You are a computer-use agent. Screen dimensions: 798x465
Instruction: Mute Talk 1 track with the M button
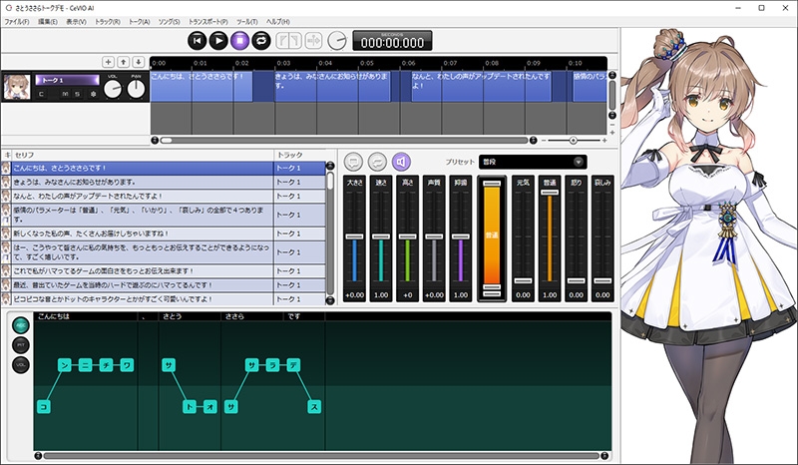pyautogui.click(x=65, y=94)
